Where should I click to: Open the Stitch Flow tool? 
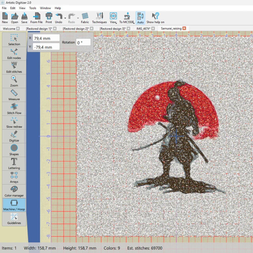point(14,109)
